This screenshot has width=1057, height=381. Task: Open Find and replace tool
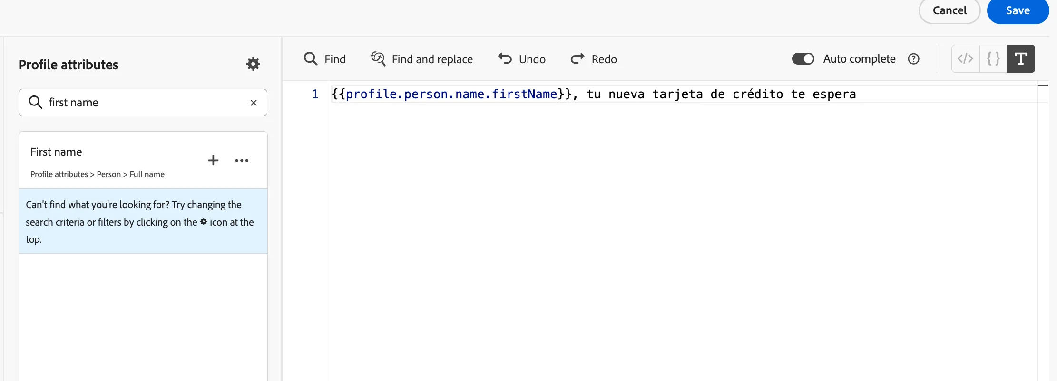click(421, 59)
